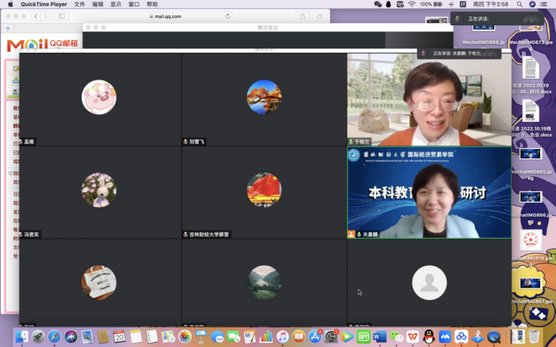Image resolution: width=556 pixels, height=347 pixels.
Task: Open the WechatIMG919 desktop file
Action: [x=531, y=242]
